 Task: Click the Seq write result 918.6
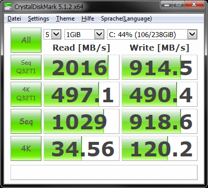159,121
